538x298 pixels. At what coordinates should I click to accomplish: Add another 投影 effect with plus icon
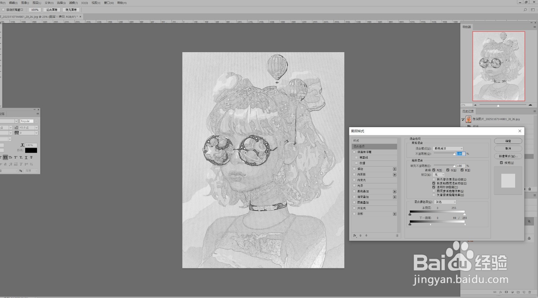(395, 214)
